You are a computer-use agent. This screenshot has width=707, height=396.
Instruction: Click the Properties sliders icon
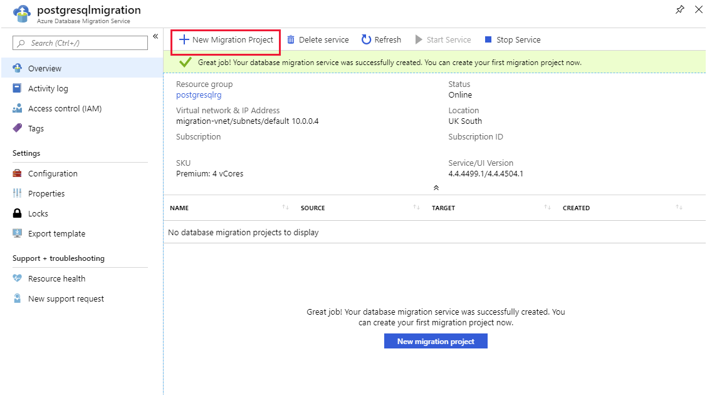[17, 193]
